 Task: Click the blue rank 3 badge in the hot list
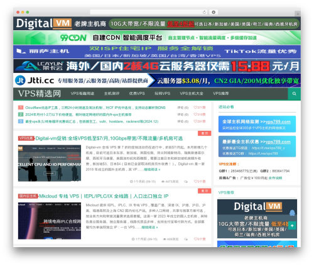[21, 121]
